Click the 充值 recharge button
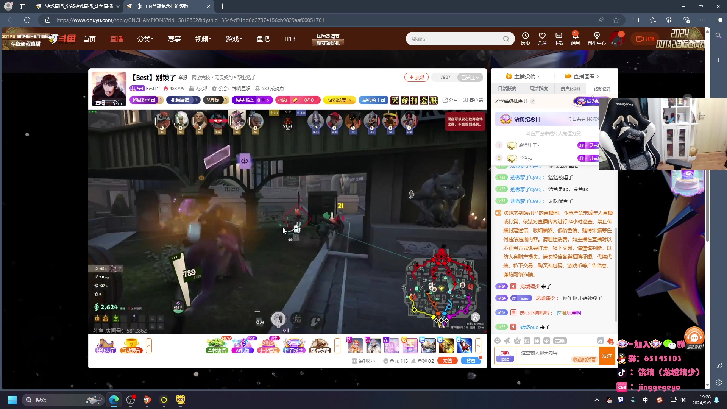 pos(447,361)
